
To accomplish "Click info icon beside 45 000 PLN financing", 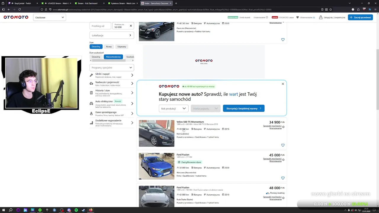I will [283, 160].
